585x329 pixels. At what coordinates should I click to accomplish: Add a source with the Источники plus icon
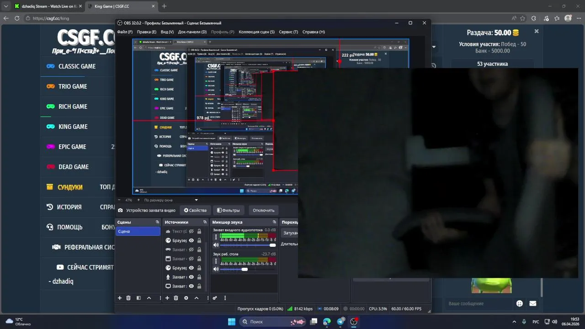[167, 298]
